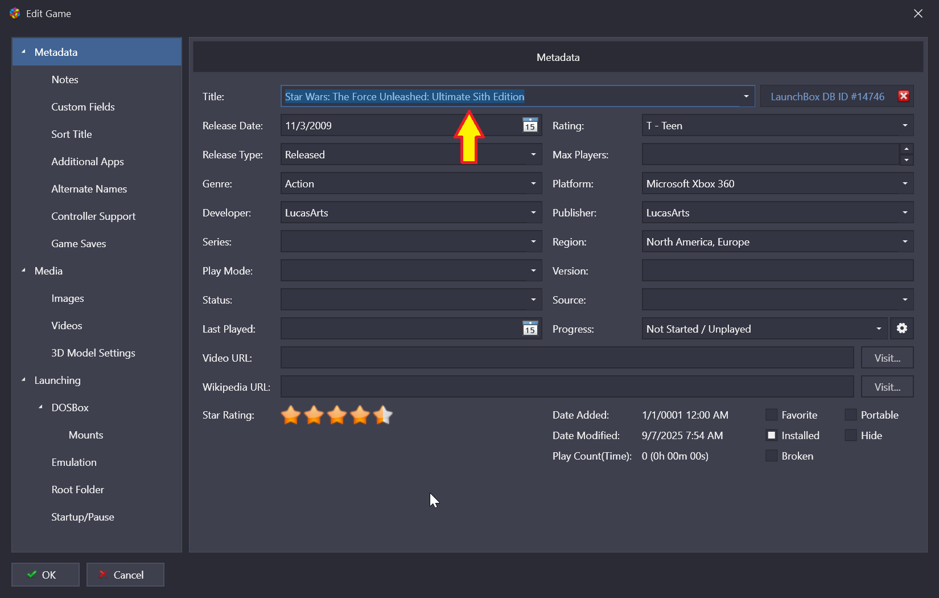Open the Last Played calendar picker
The height and width of the screenshot is (598, 939).
tap(530, 329)
